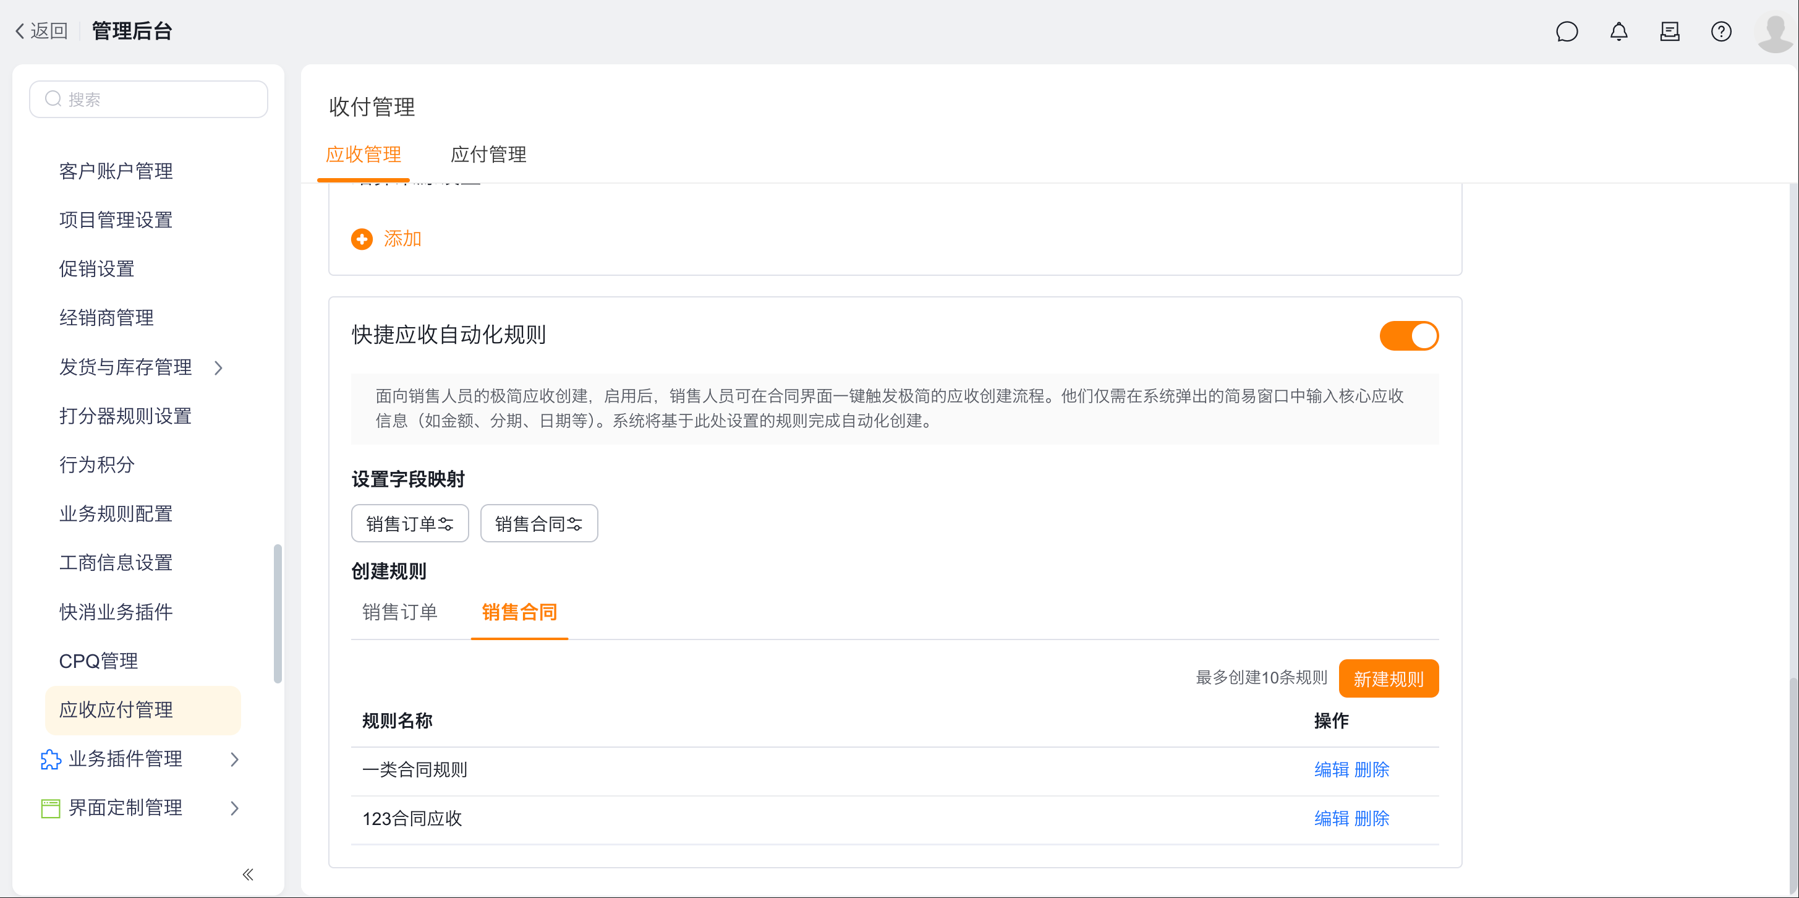Click the 界面定制管理 window icon
The image size is (1799, 898).
click(x=50, y=808)
